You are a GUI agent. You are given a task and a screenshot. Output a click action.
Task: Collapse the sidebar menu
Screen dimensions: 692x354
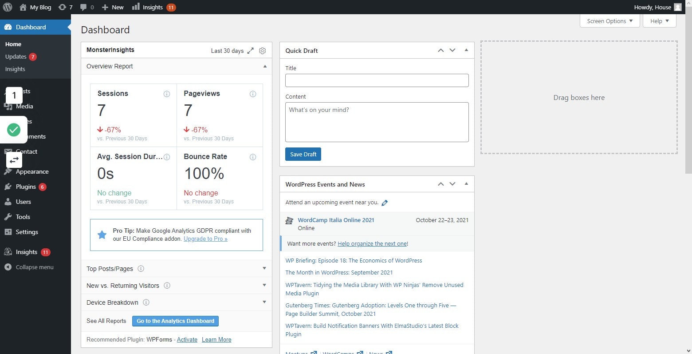click(29, 267)
